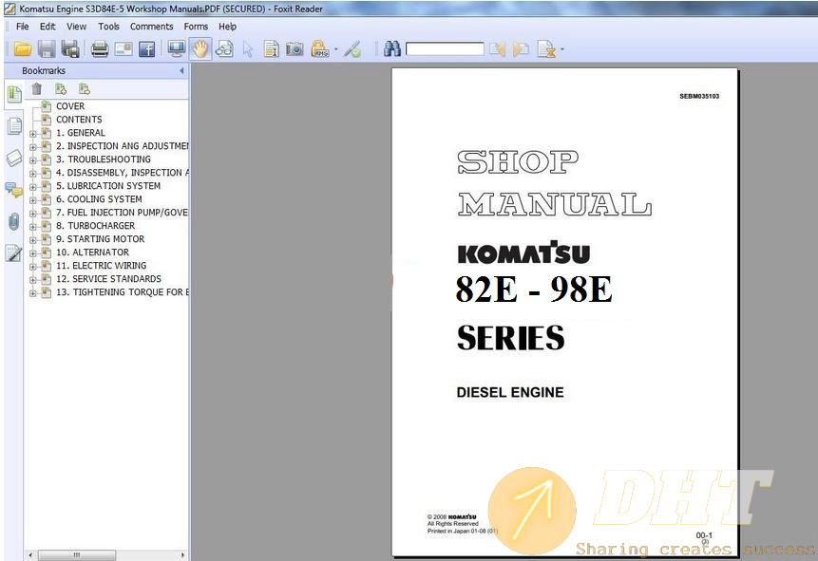
Task: Click the find text search field
Action: click(445, 49)
